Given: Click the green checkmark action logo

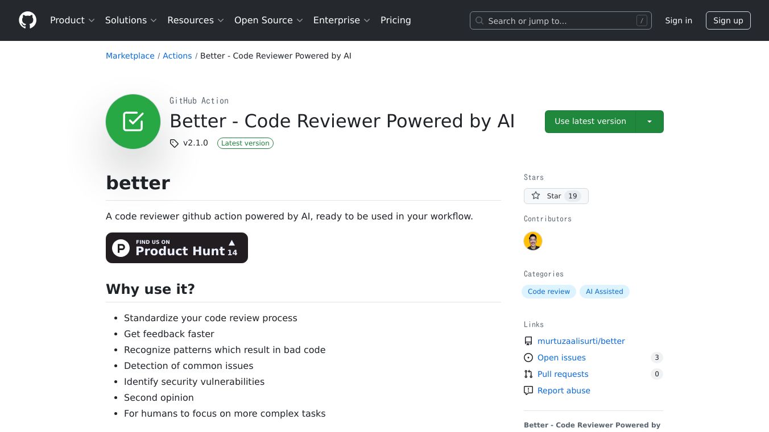Looking at the screenshot, I should pyautogui.click(x=133, y=122).
